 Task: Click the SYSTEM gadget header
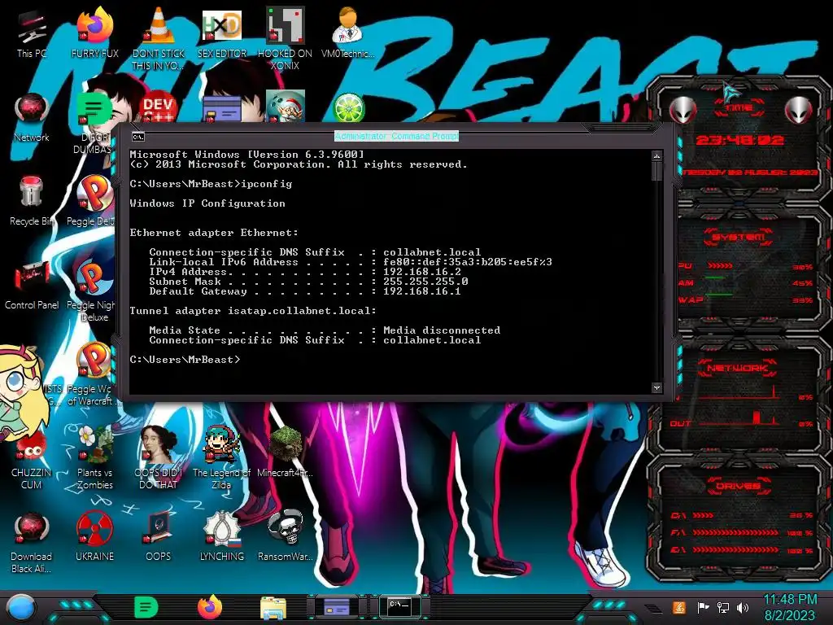click(739, 237)
